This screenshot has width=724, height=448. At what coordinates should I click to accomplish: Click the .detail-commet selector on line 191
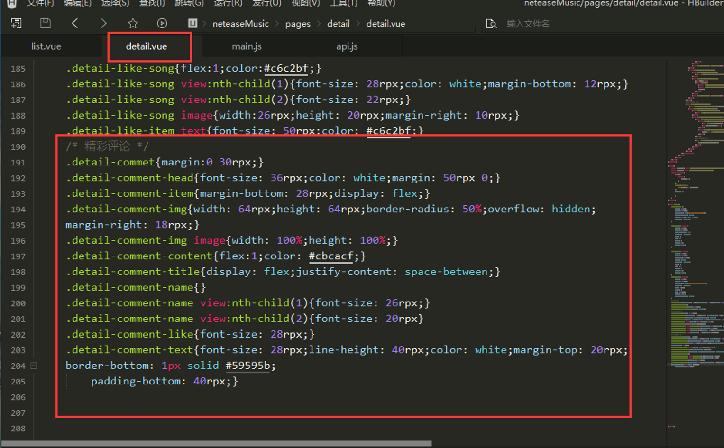click(110, 162)
